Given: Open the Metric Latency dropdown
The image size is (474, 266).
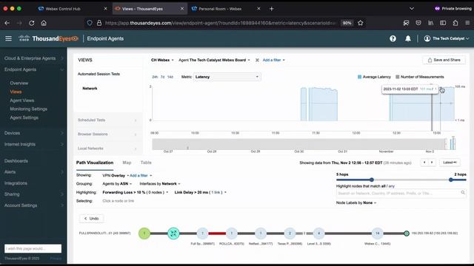Looking at the screenshot, I should pos(227,77).
